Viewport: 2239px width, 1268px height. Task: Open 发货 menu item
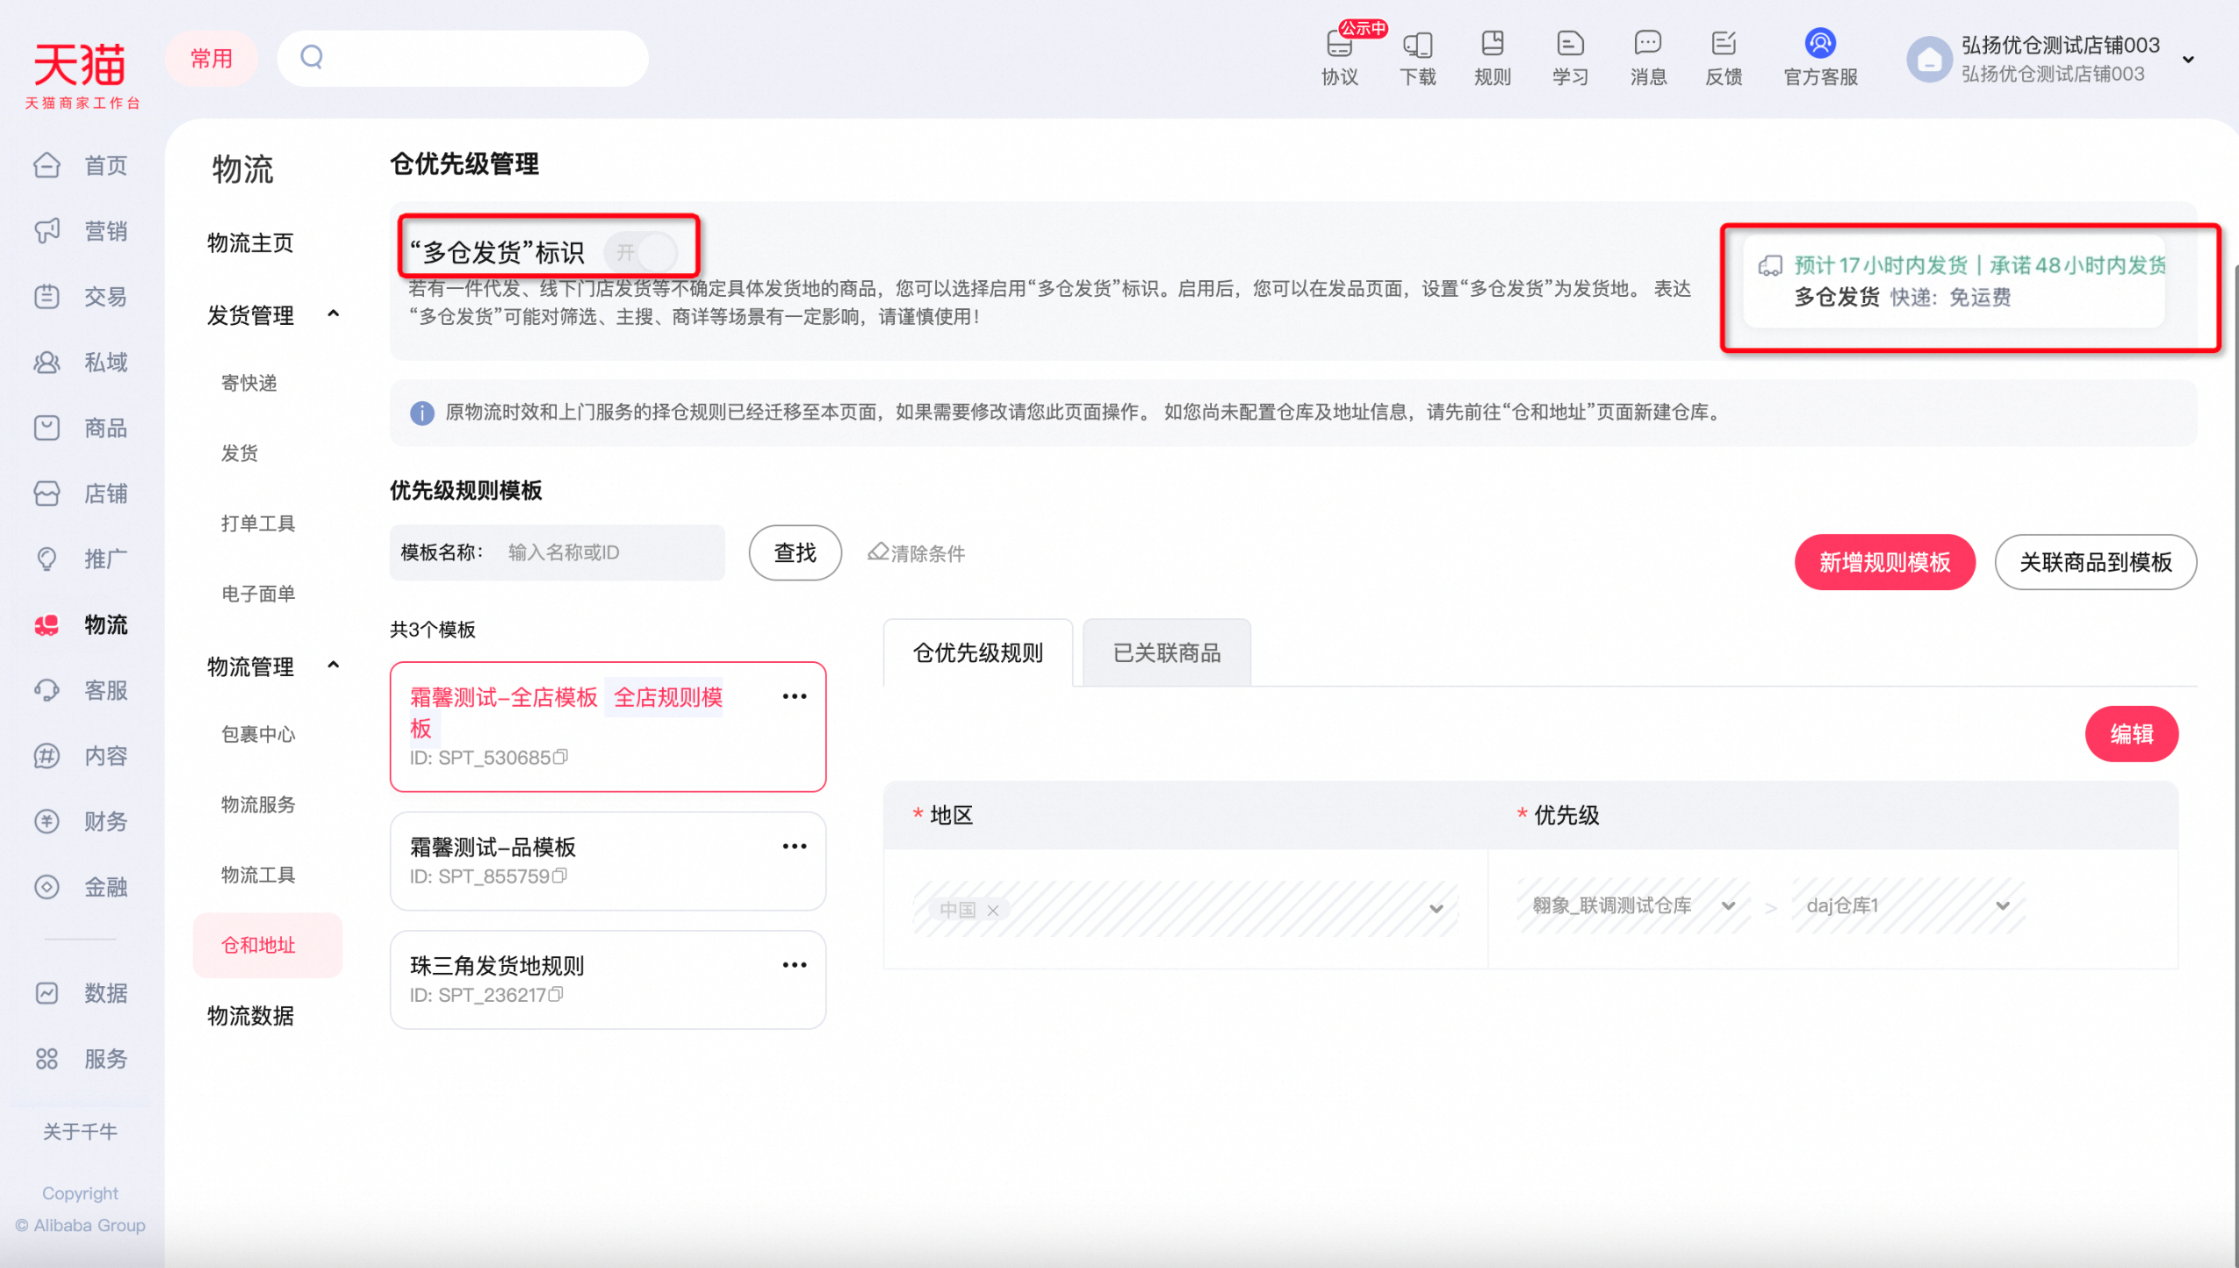coord(240,453)
